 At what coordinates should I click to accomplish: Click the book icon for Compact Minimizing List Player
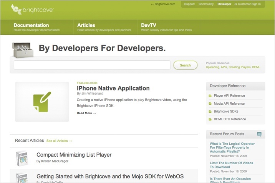coord(22,158)
